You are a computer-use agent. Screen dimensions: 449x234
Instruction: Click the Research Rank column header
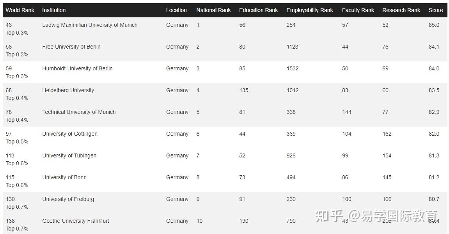coord(401,10)
